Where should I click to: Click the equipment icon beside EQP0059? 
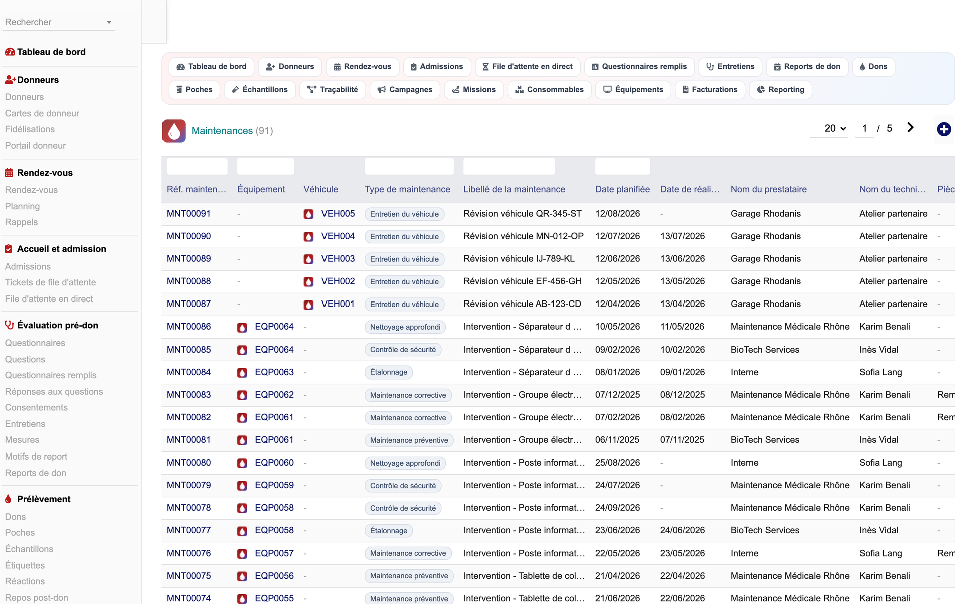pyautogui.click(x=242, y=486)
